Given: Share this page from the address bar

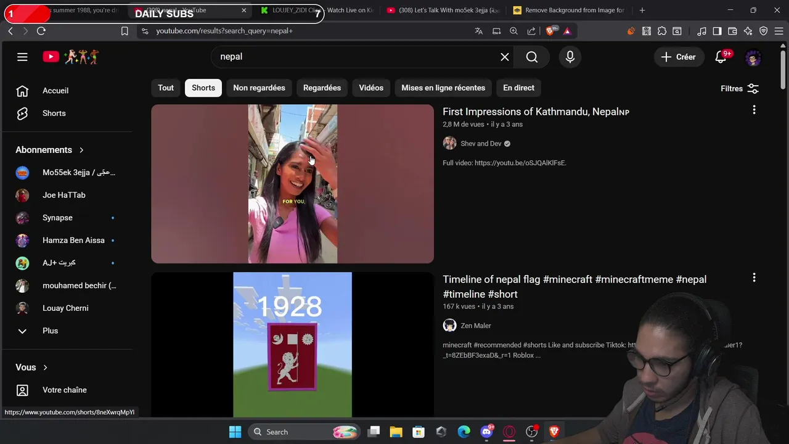Looking at the screenshot, I should [x=531, y=31].
